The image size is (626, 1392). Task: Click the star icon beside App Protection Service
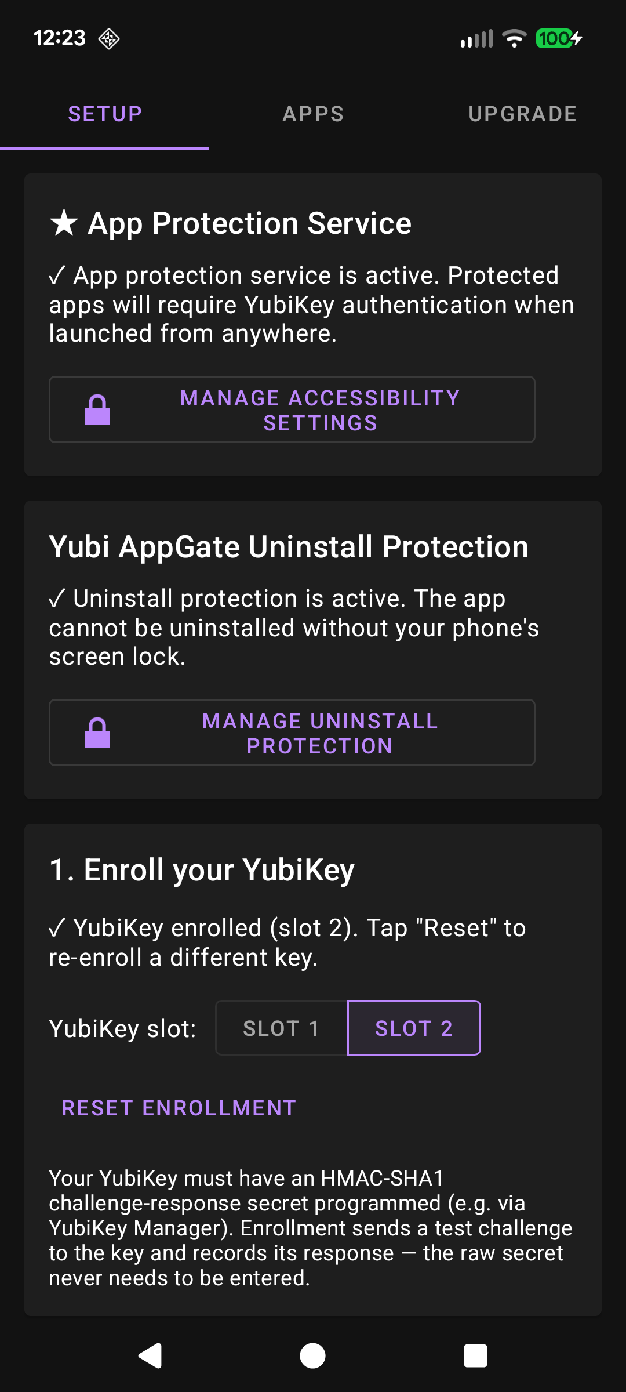(64, 222)
